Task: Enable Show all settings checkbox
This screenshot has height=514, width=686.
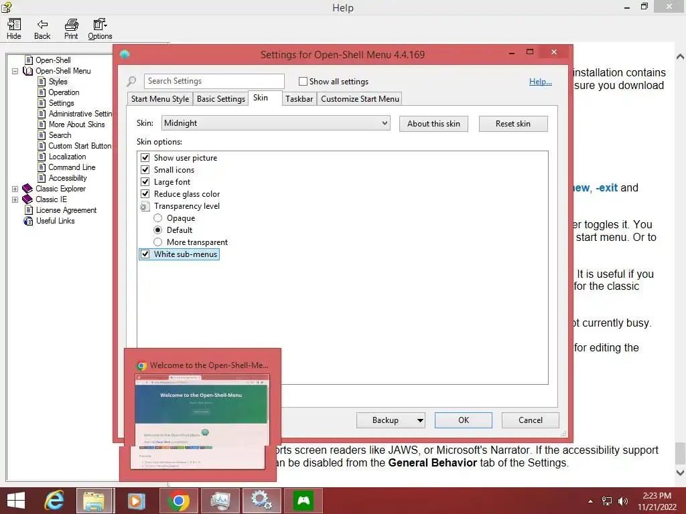Action: point(303,81)
